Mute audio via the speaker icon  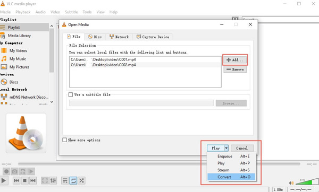pos(291,183)
